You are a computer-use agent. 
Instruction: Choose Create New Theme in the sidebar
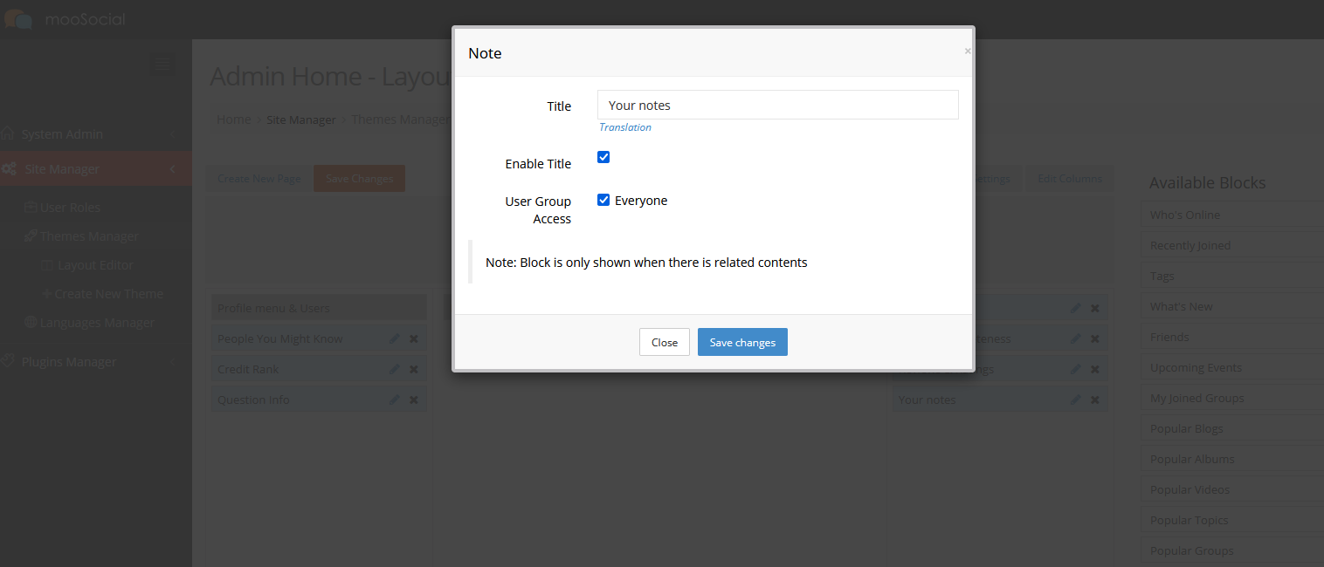pos(102,294)
